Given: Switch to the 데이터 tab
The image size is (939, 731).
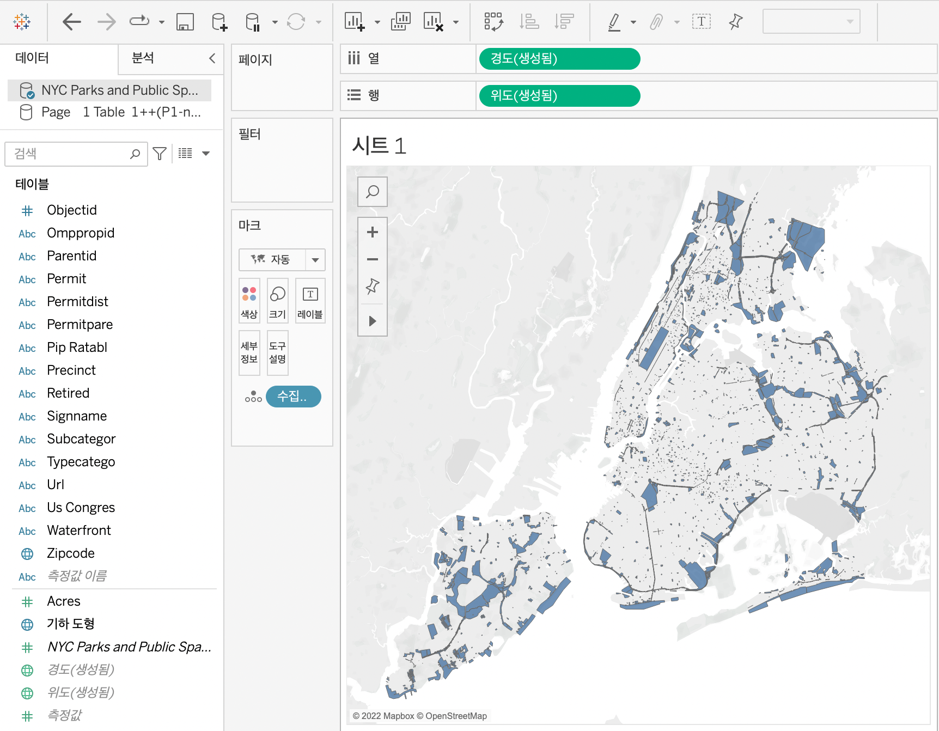Looking at the screenshot, I should [33, 58].
